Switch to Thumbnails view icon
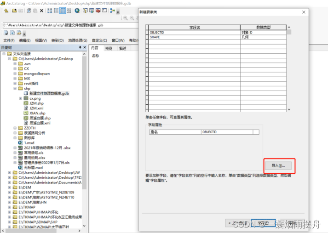The width and height of the screenshot is (328, 233). tap(69, 11)
